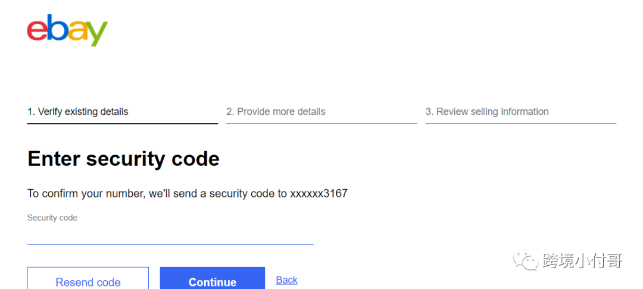Image resolution: width=643 pixels, height=289 pixels.
Task: Click the 跨境小付哥 watermark text
Action: pyautogui.click(x=582, y=261)
